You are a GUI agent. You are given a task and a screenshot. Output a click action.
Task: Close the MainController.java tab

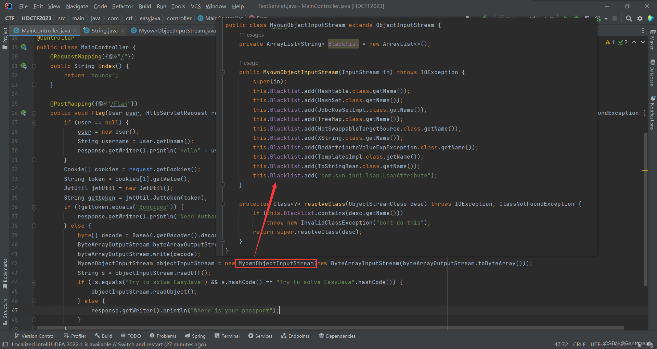coord(75,30)
